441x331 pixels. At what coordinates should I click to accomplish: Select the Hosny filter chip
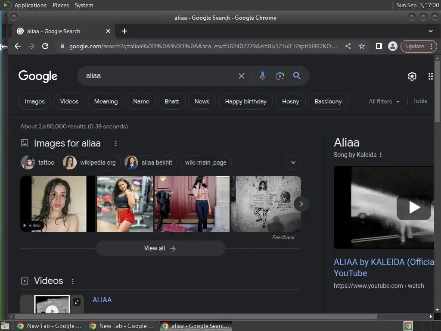pos(291,101)
